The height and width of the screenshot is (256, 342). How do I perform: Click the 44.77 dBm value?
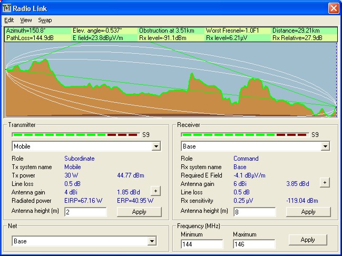tap(131, 175)
